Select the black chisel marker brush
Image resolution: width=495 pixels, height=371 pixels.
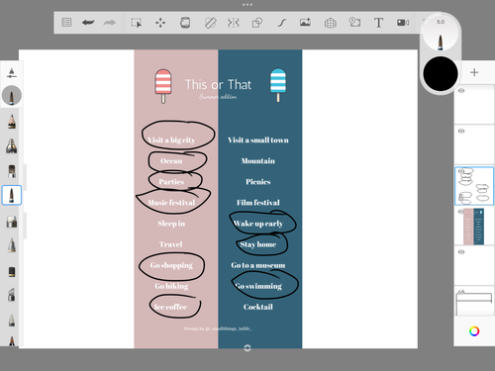[12, 271]
